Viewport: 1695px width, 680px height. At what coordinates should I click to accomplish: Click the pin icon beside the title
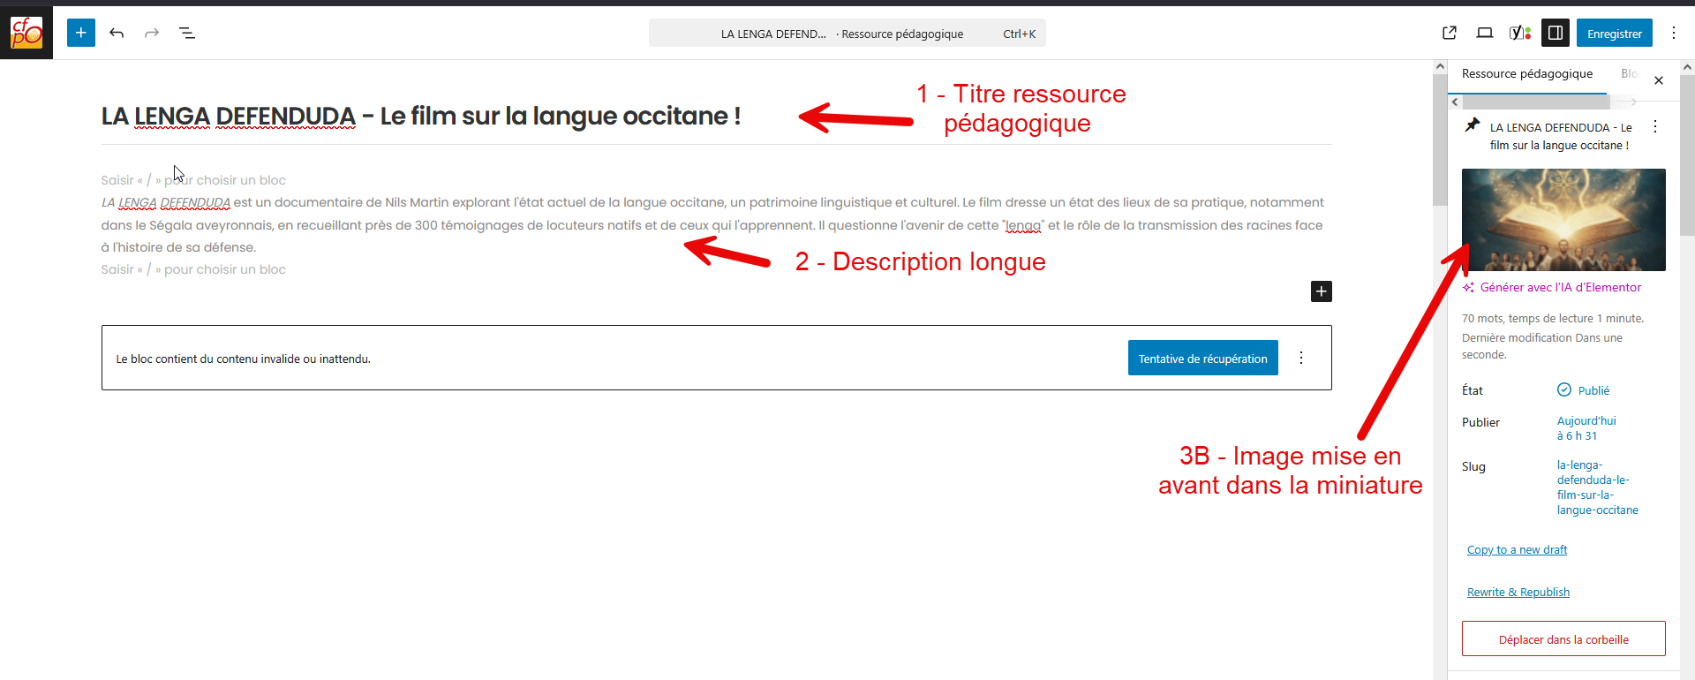(x=1473, y=125)
